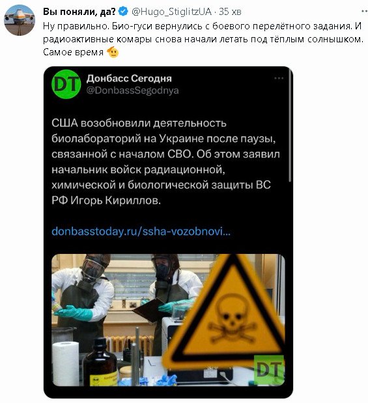The height and width of the screenshot is (403, 368).
Task: Click the DT watermark logo on photo
Action: pyautogui.click(x=269, y=370)
